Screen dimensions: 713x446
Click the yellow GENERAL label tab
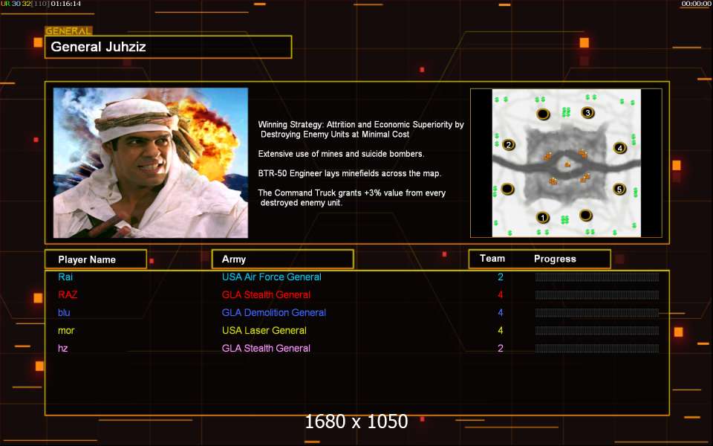click(x=68, y=31)
